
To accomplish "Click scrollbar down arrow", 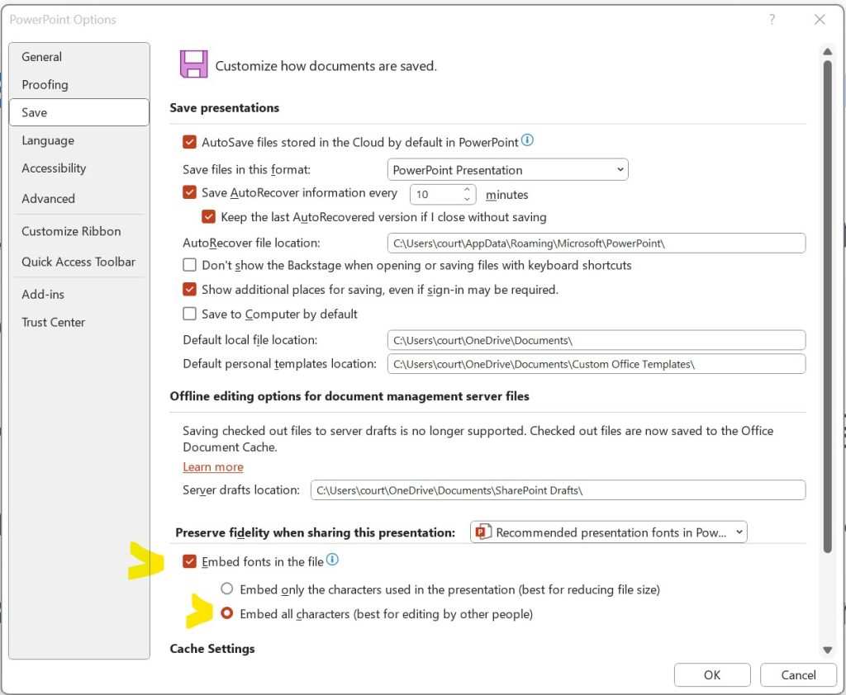I will tap(827, 650).
